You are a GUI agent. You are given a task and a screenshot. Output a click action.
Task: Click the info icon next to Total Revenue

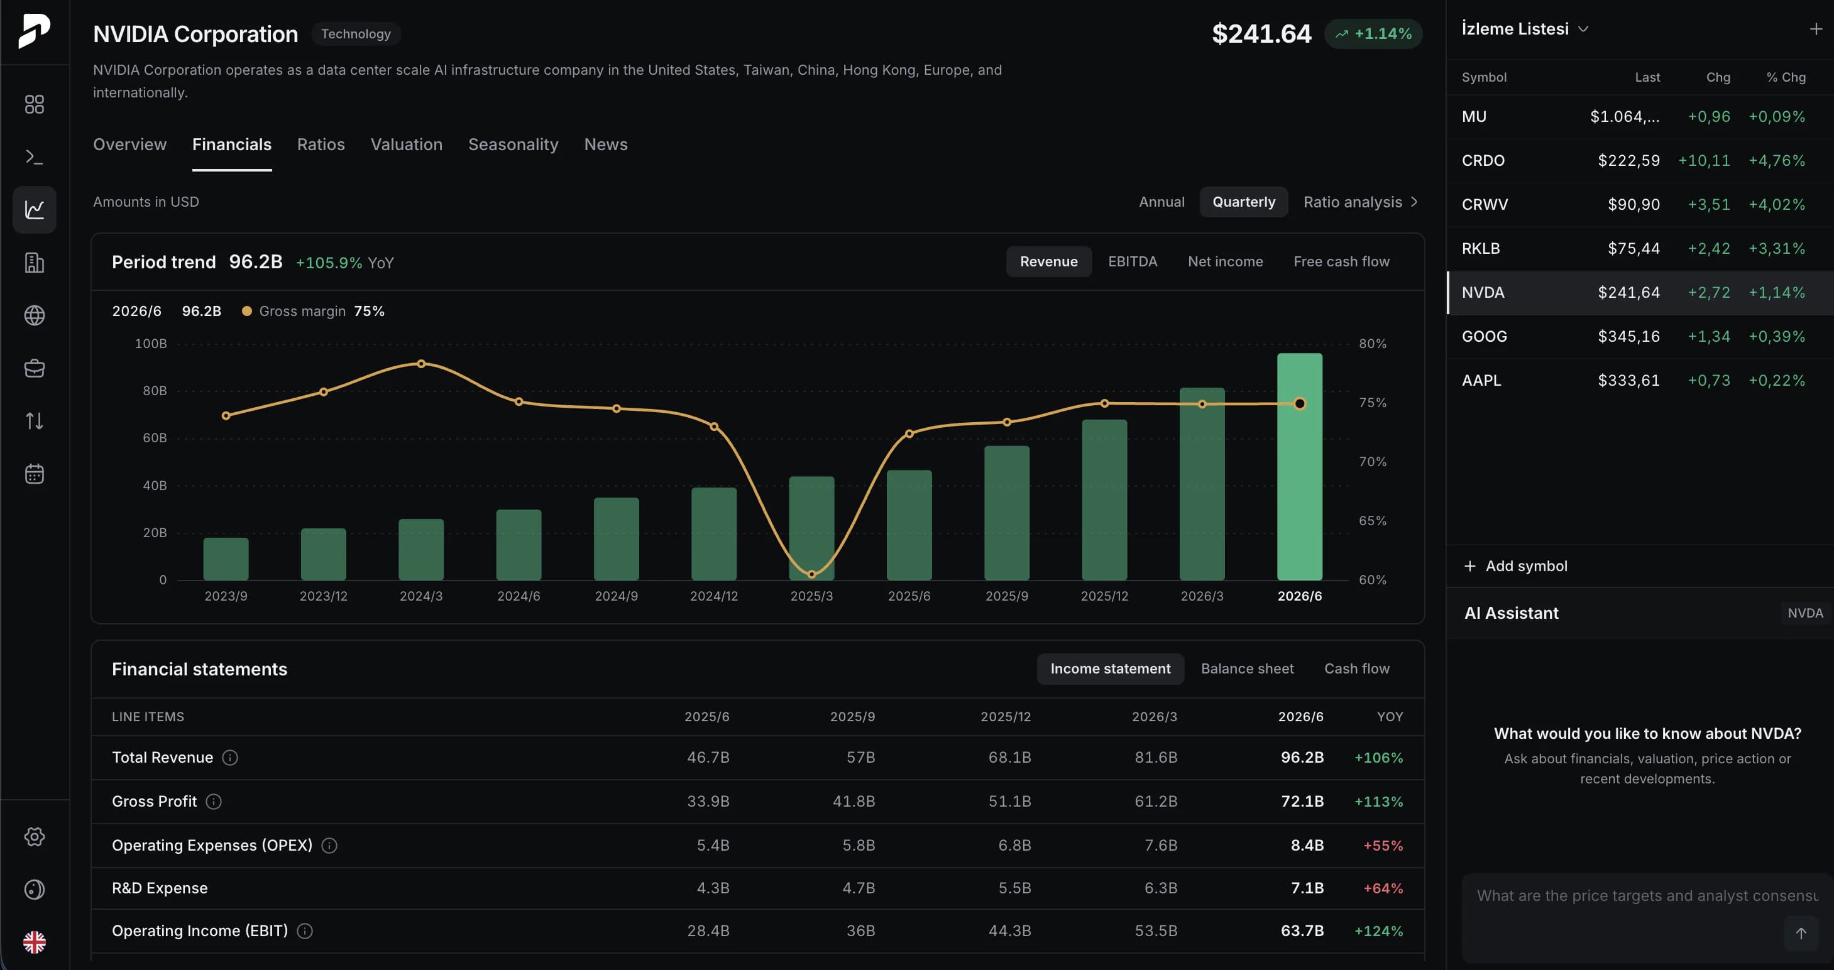230,758
